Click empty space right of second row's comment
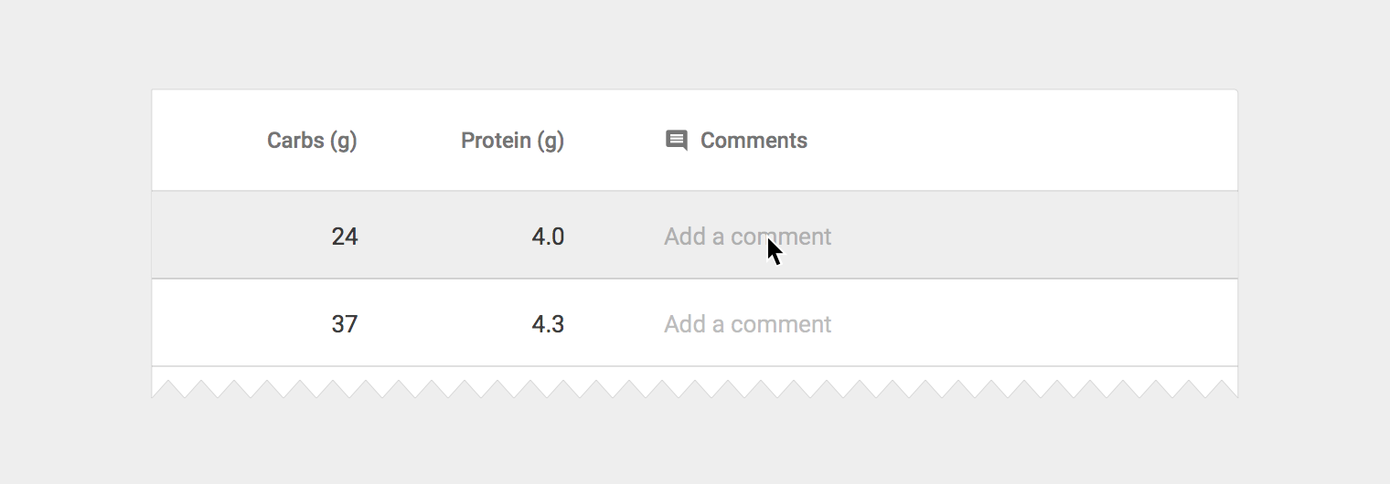Screen dimensions: 1390x484 (1033, 324)
